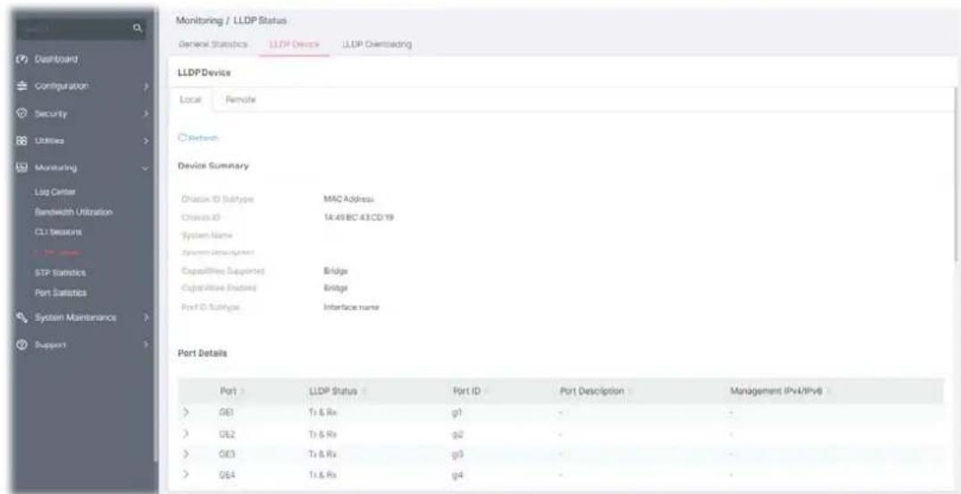Expand the Security menu chevron

click(x=146, y=114)
